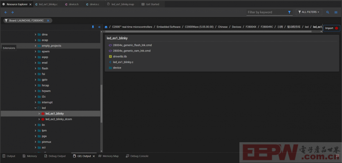Remove the Board LAUNCHXL F280049C filter chip
Viewport: 342px width, 163px height.
point(48,20)
